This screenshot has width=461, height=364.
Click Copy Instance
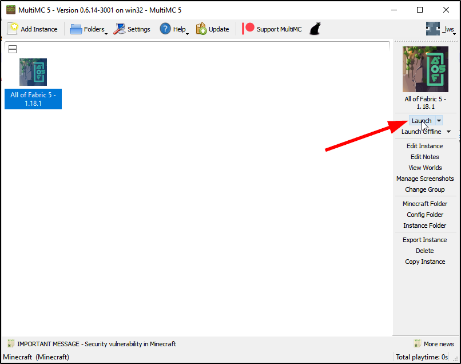click(x=425, y=262)
